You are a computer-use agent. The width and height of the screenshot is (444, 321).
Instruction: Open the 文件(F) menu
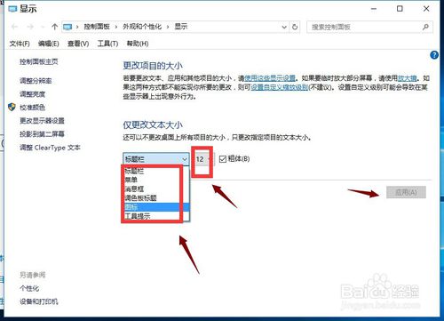coord(20,44)
